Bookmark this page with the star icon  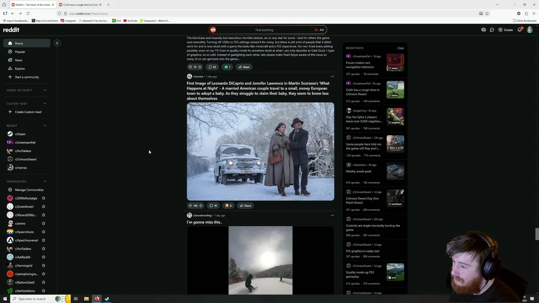pos(487,13)
